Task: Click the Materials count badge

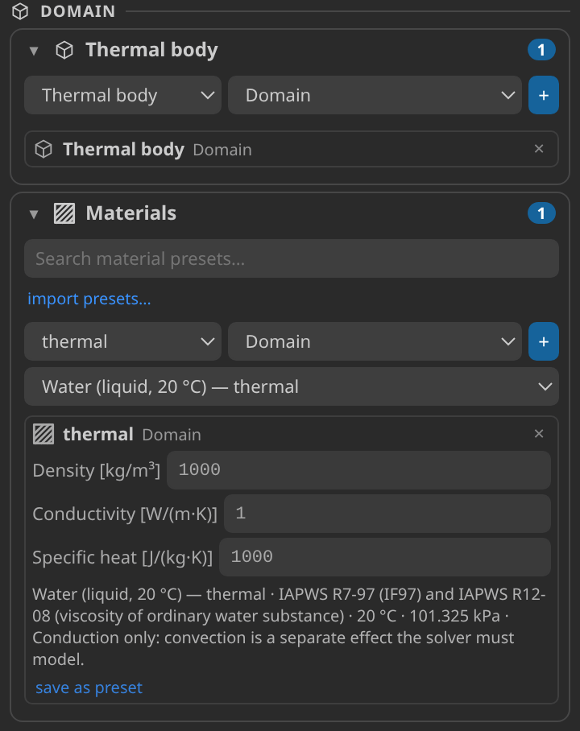Action: coord(541,213)
